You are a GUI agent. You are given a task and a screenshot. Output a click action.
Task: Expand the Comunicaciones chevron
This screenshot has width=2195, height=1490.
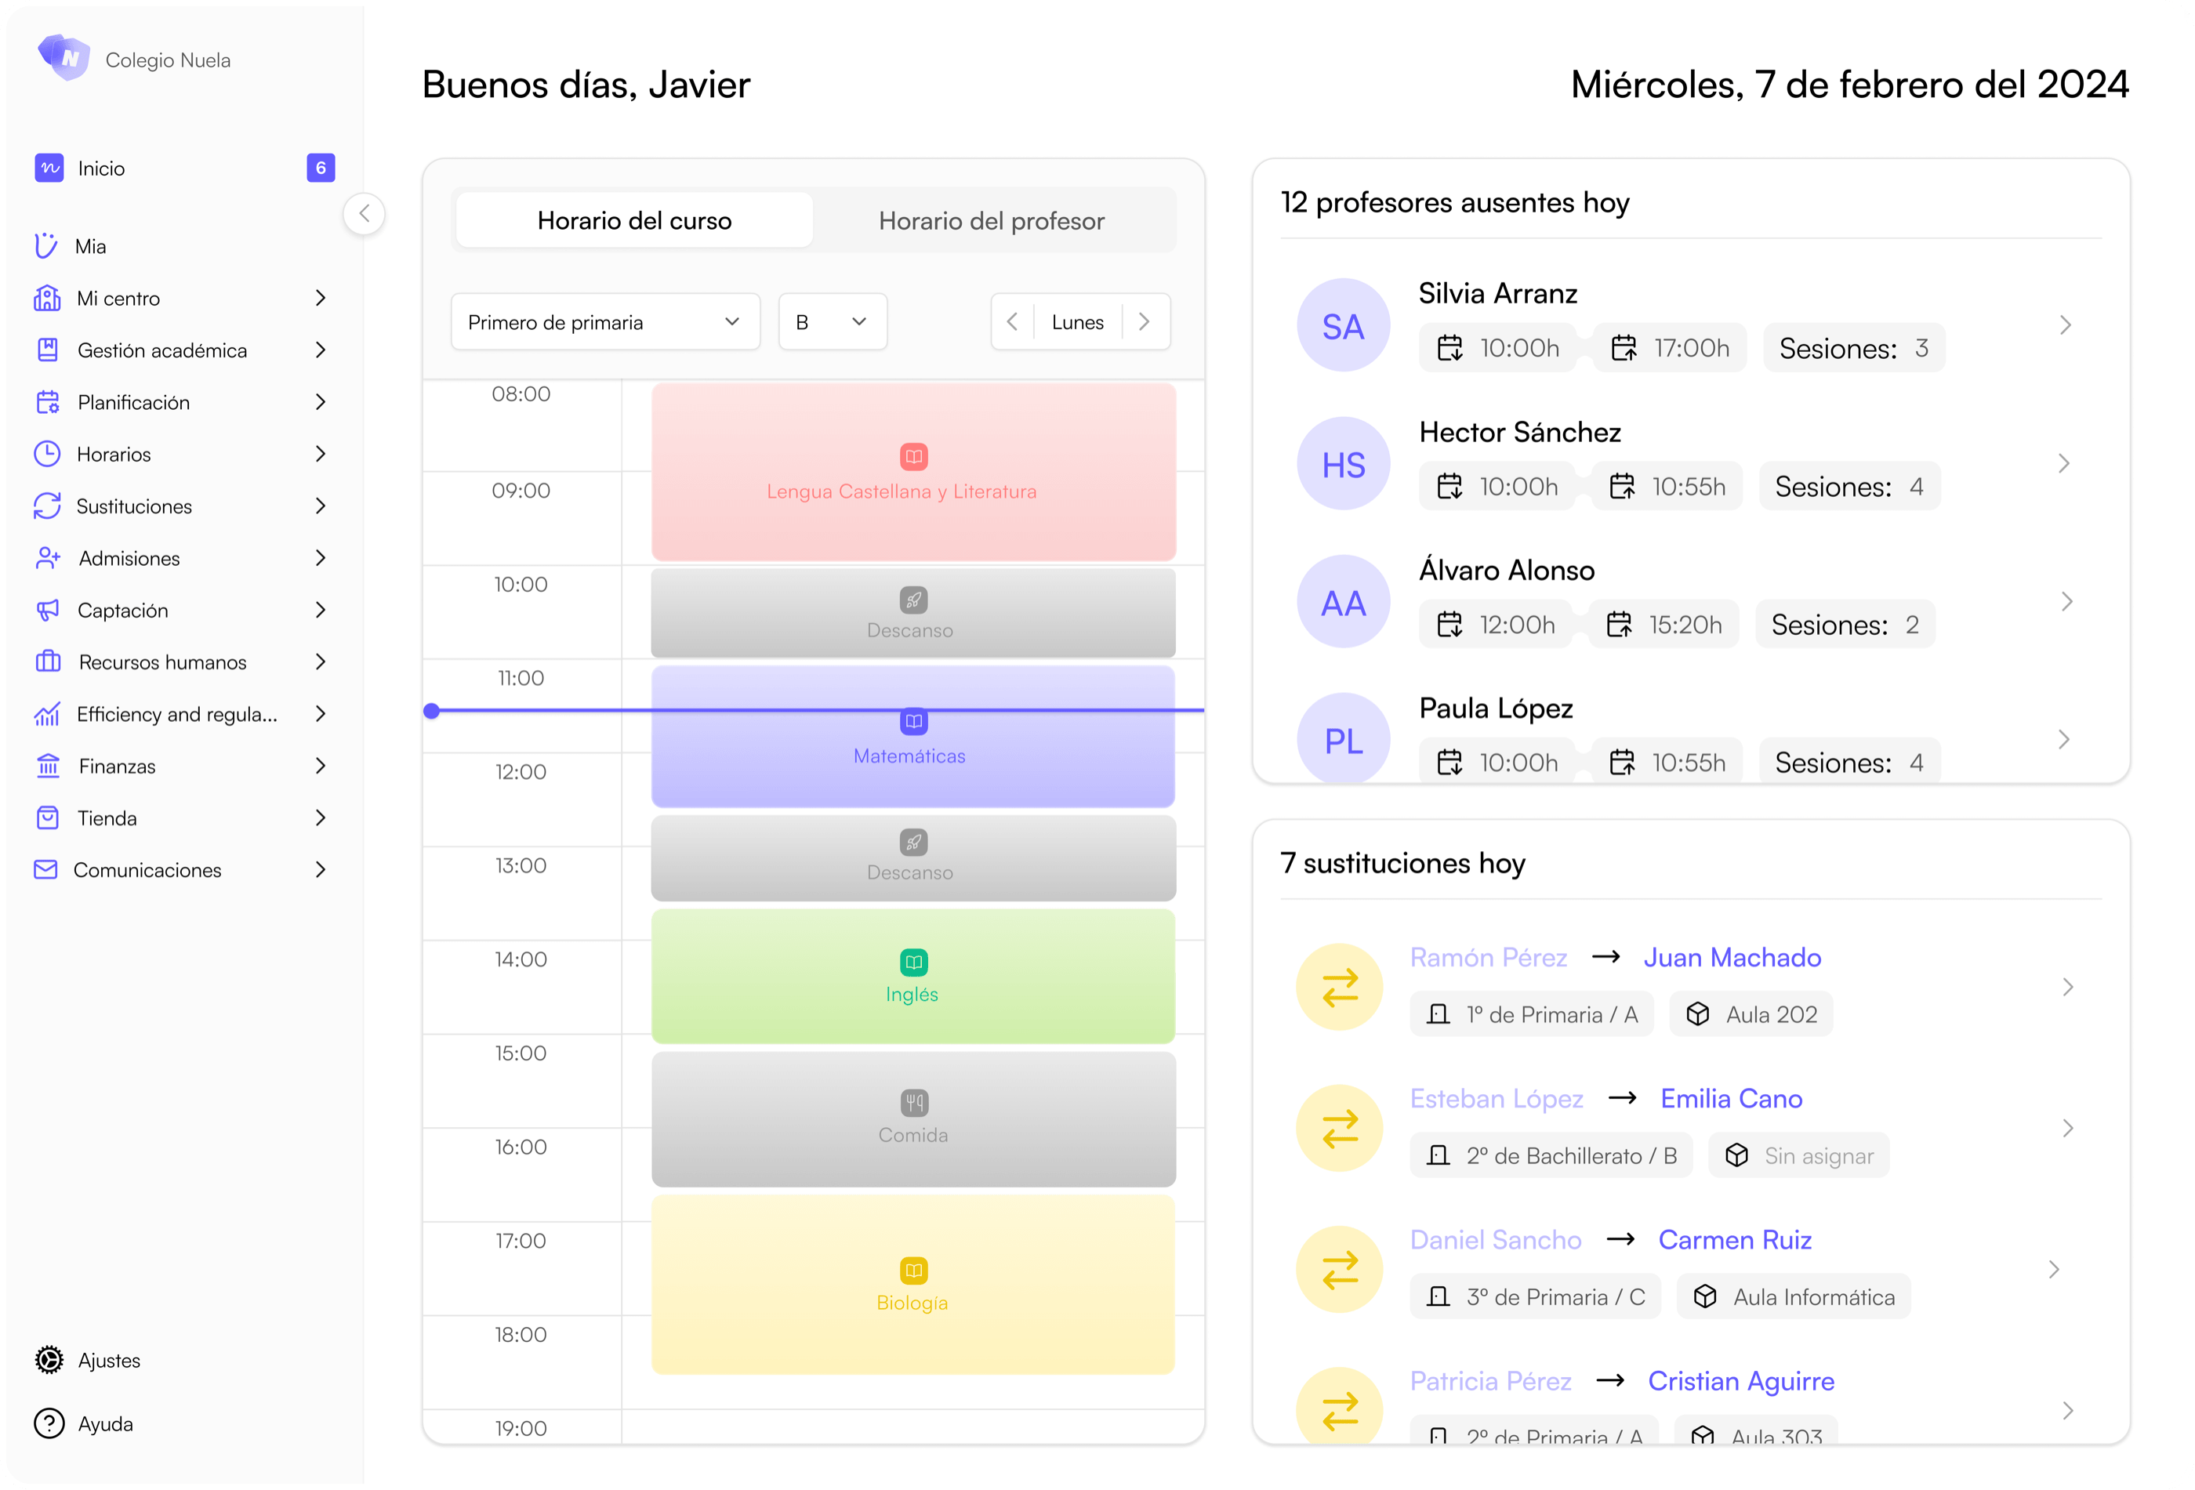point(320,870)
